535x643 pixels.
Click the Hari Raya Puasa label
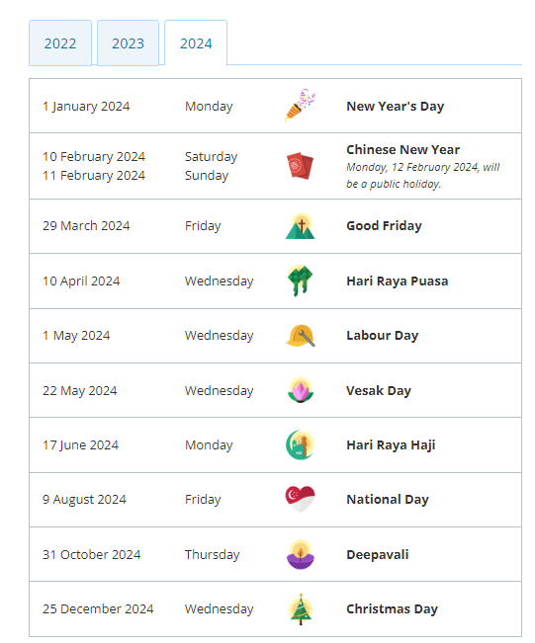[397, 281]
